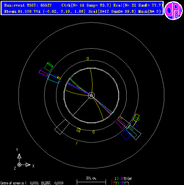Click the Muon(N= 0) readout
Screen dimensions: 184x185
tap(150, 12)
